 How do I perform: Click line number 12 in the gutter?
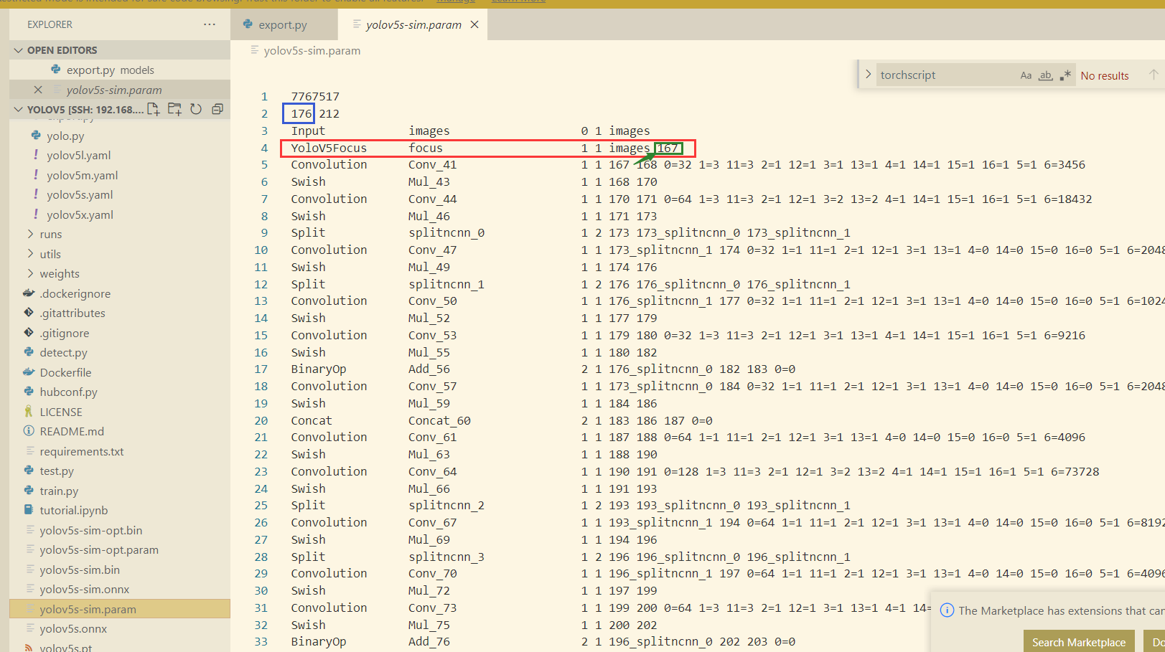coord(261,284)
